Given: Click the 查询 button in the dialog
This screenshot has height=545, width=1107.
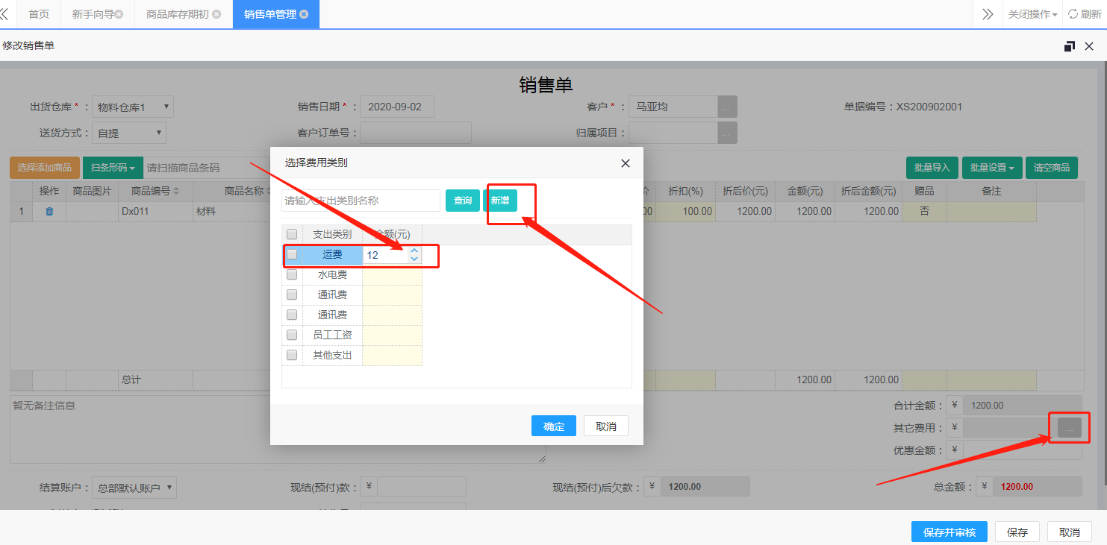Looking at the screenshot, I should tap(463, 201).
